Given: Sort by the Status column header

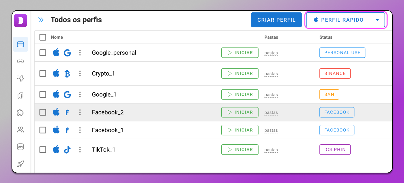Looking at the screenshot, I should point(326,37).
